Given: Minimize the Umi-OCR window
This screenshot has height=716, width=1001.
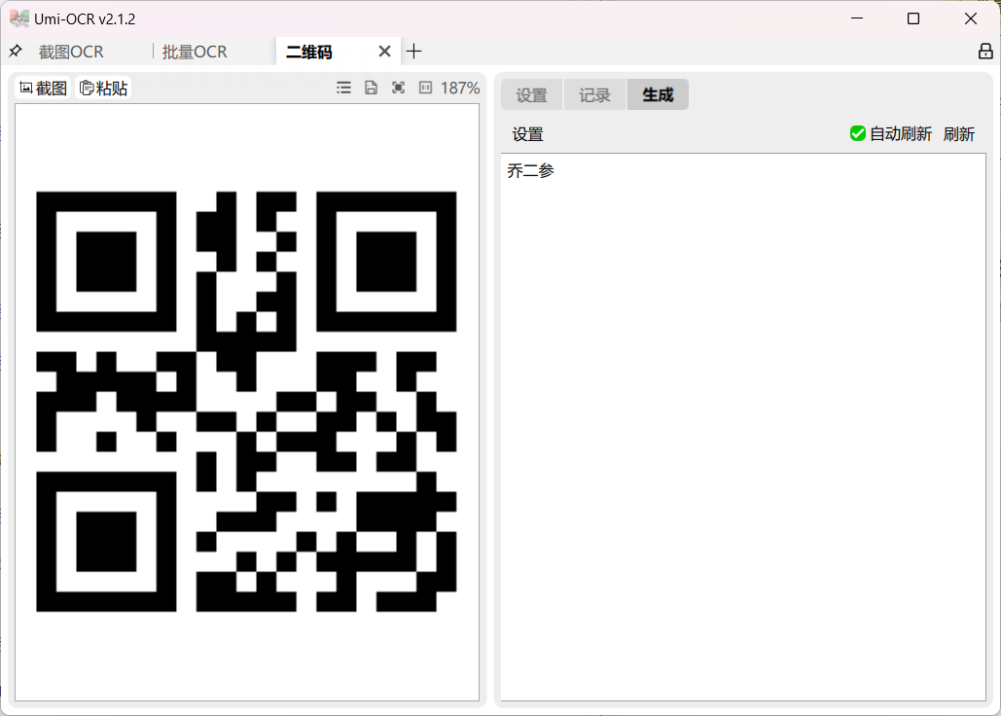Looking at the screenshot, I should click(x=857, y=18).
